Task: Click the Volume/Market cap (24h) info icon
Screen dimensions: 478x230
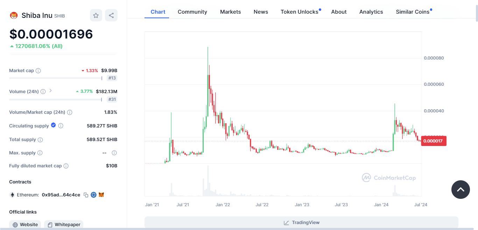Action: 70,112
